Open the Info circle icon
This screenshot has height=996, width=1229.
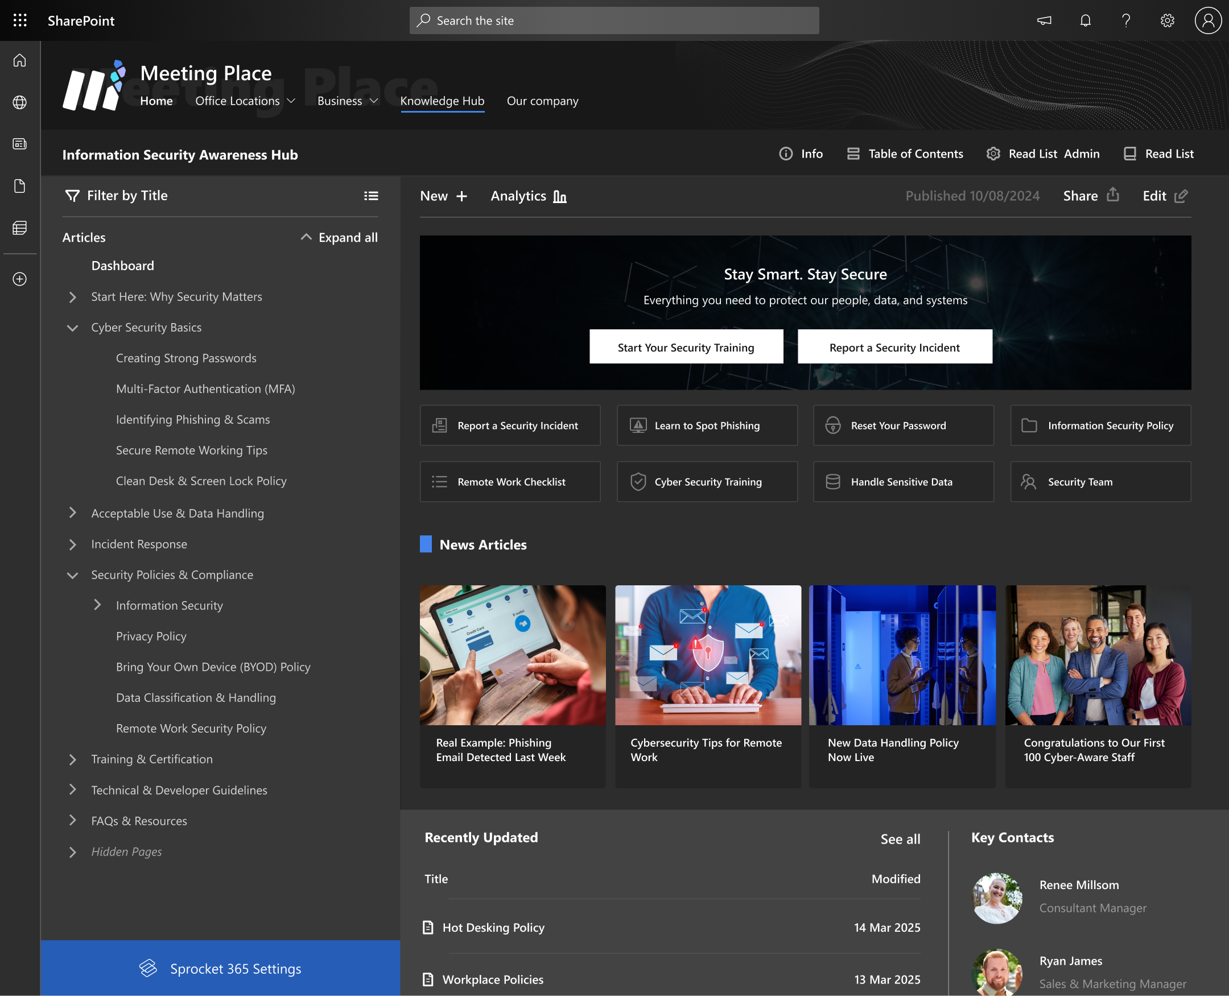(786, 154)
